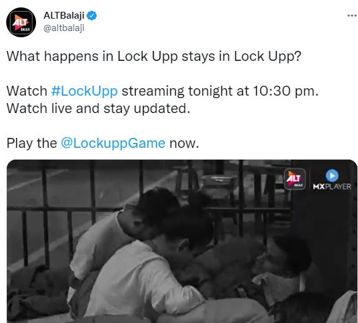Viewport: 358px width, 323px height.
Task: Open the ALTBalaji profile avatar
Action: [x=21, y=22]
